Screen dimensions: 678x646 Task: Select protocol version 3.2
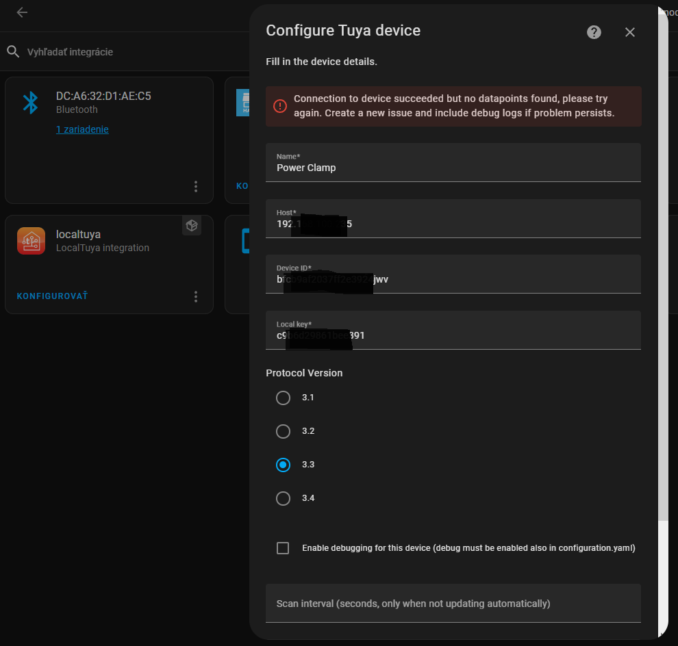click(283, 431)
